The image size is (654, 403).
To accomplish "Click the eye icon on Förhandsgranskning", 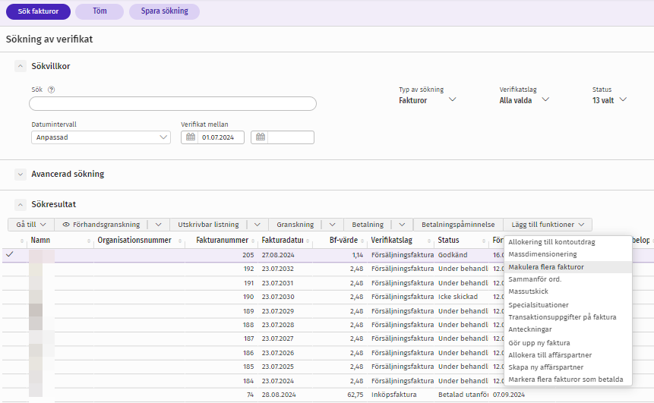I will [66, 225].
